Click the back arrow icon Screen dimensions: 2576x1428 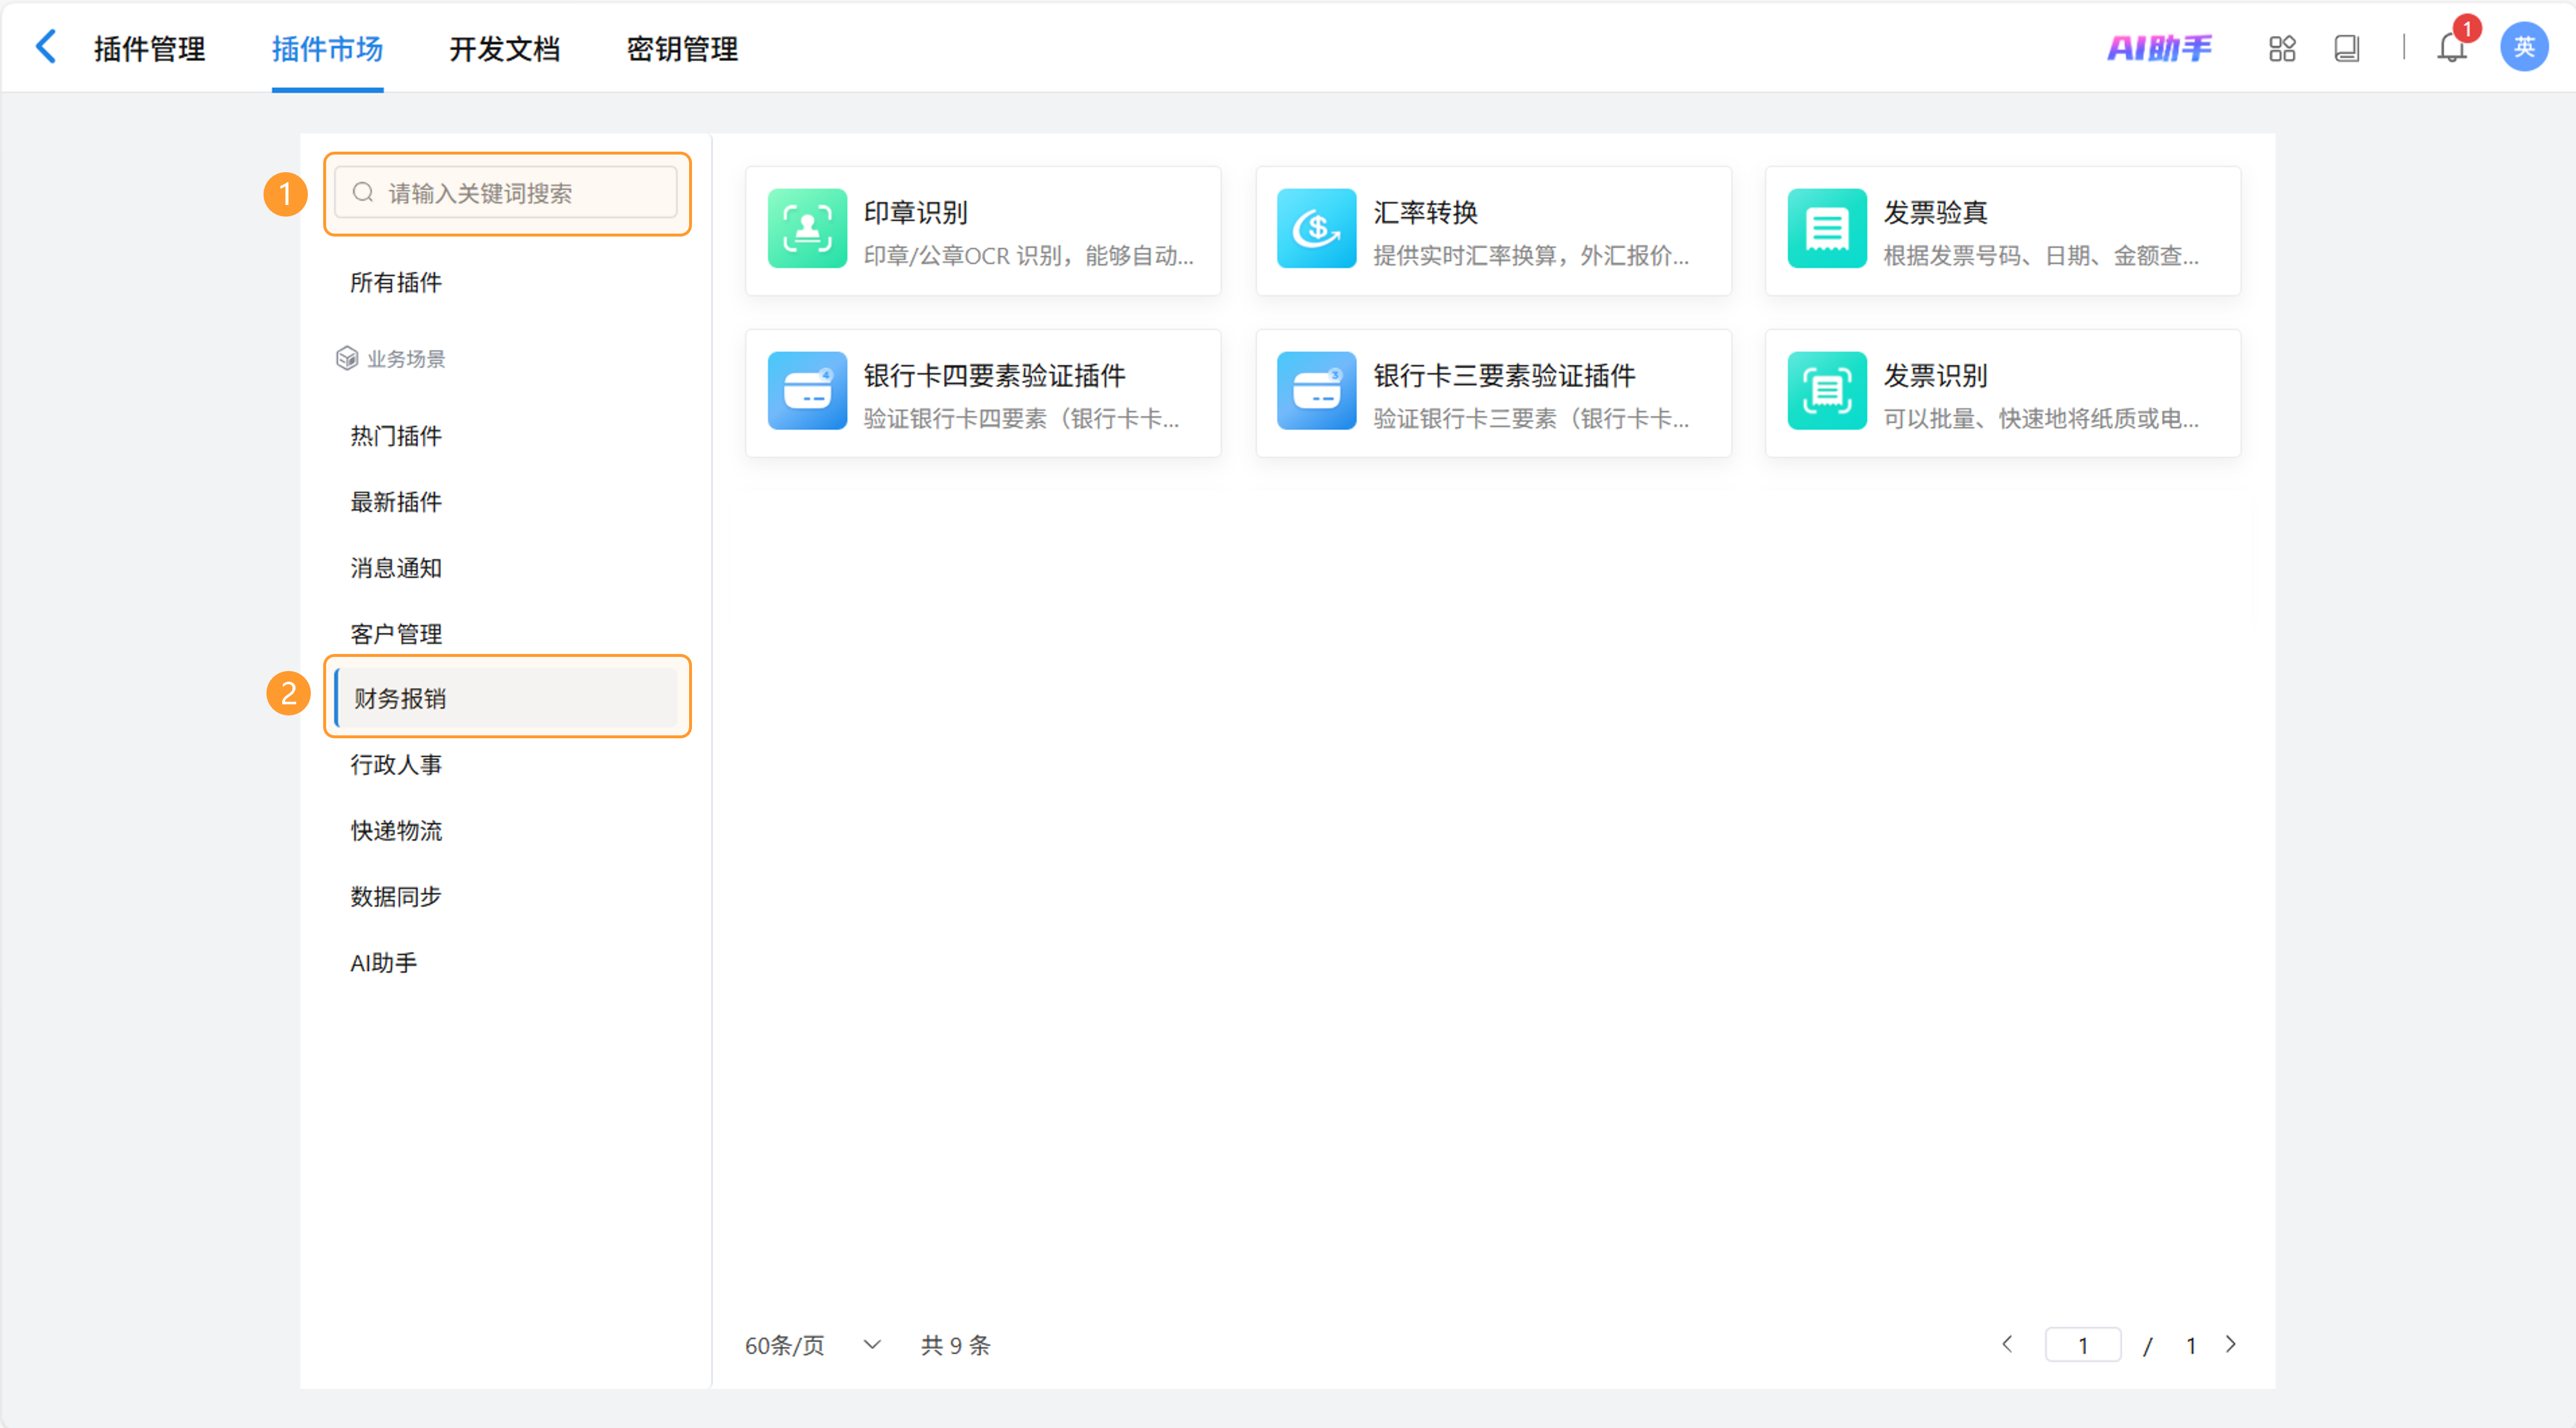point(46,47)
